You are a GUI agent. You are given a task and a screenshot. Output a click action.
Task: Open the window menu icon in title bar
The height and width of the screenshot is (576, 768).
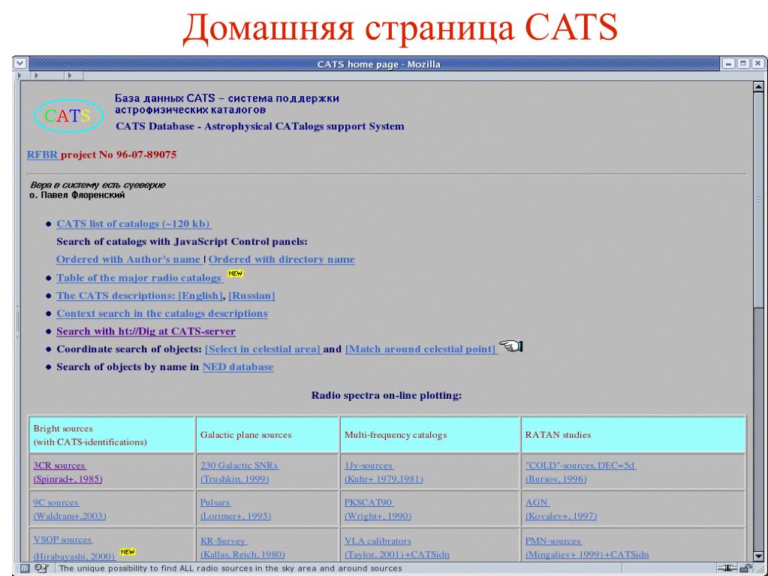pos(20,64)
